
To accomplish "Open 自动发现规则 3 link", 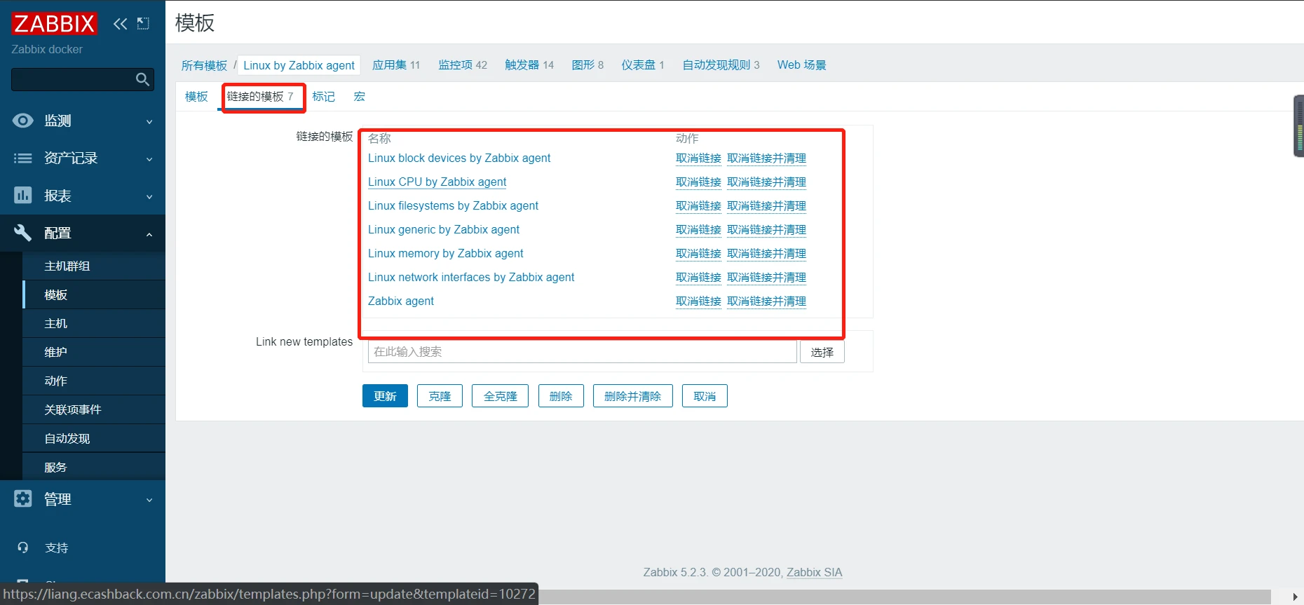I will point(721,65).
